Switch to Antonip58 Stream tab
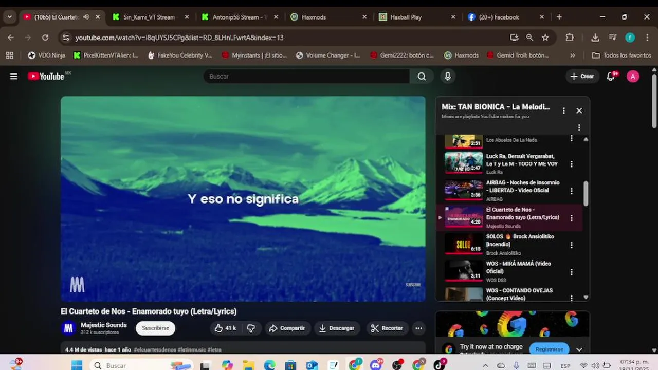Viewport: 658px width, 370px height. click(x=240, y=17)
